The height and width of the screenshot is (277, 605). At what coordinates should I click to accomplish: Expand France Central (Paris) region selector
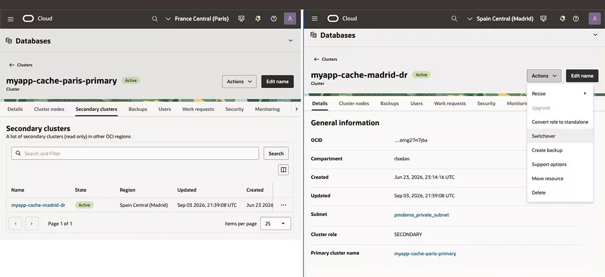tap(197, 19)
